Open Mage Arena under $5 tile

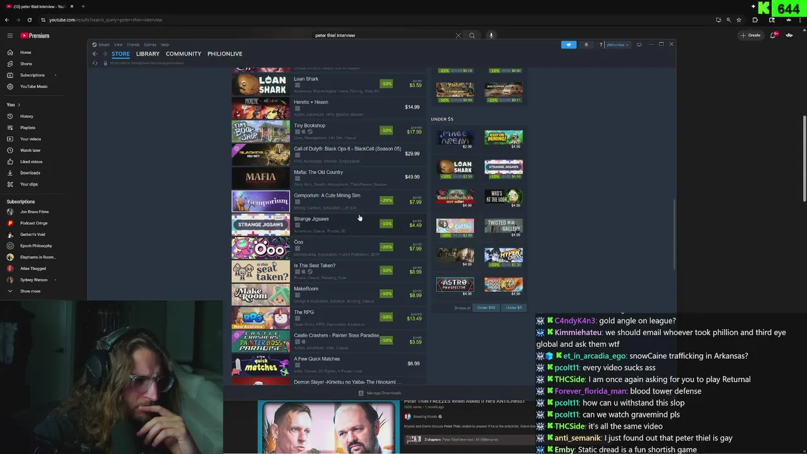pyautogui.click(x=455, y=139)
